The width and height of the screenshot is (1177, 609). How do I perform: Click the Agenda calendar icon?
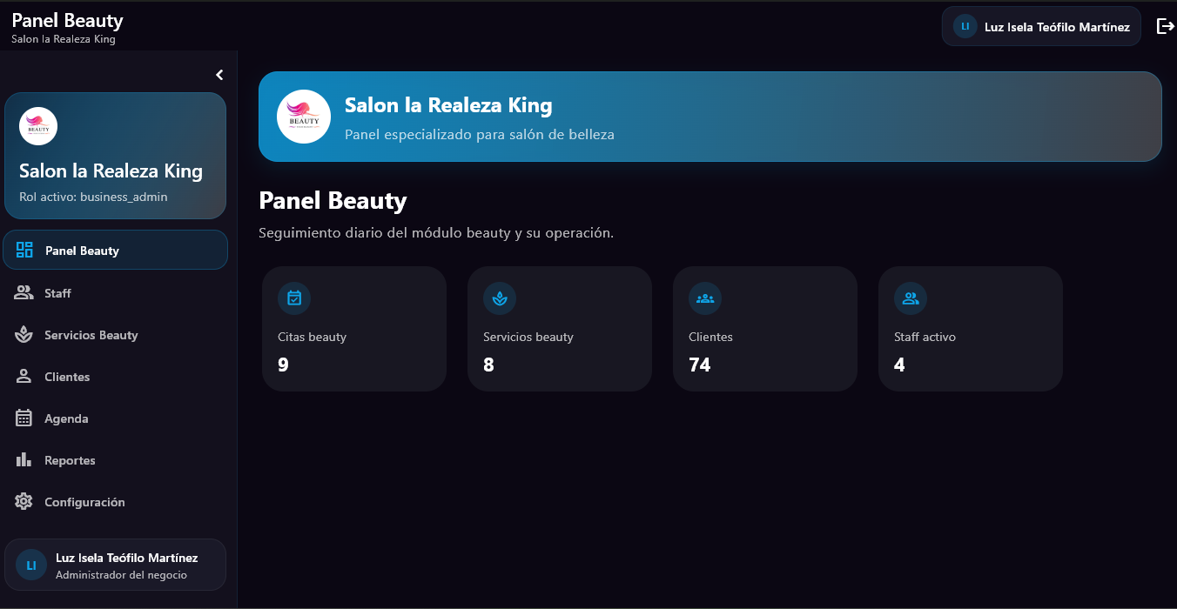pyautogui.click(x=24, y=418)
